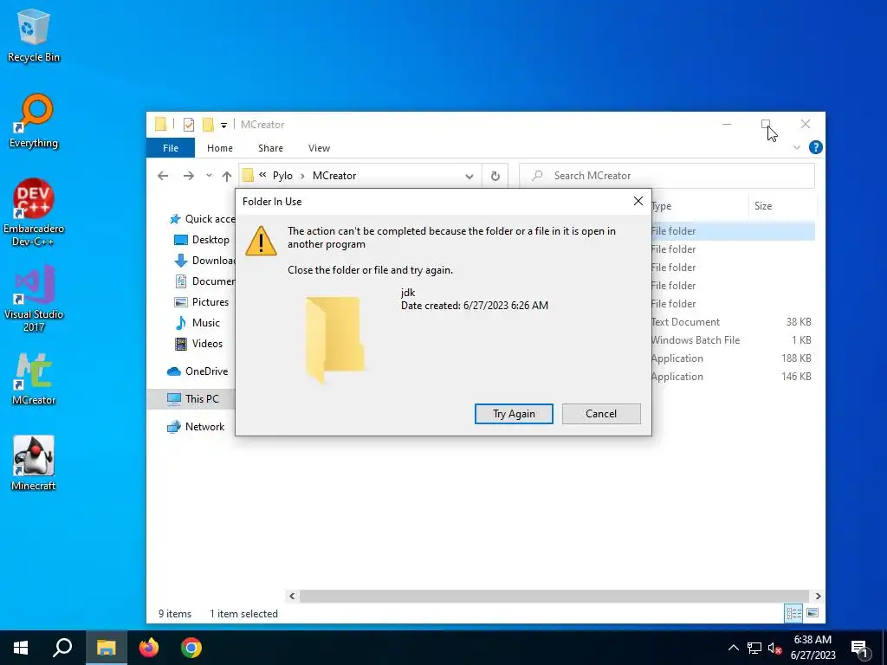The image size is (887, 665).
Task: Open the Share ribbon tab
Action: point(270,147)
